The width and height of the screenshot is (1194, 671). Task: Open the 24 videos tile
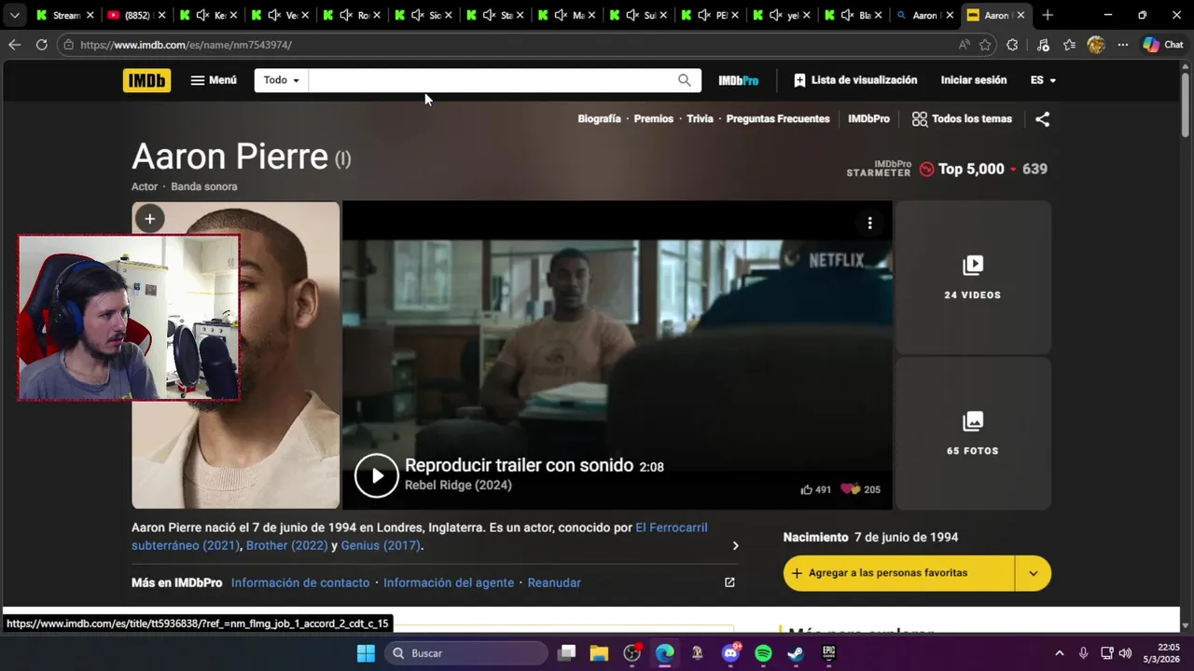click(973, 278)
